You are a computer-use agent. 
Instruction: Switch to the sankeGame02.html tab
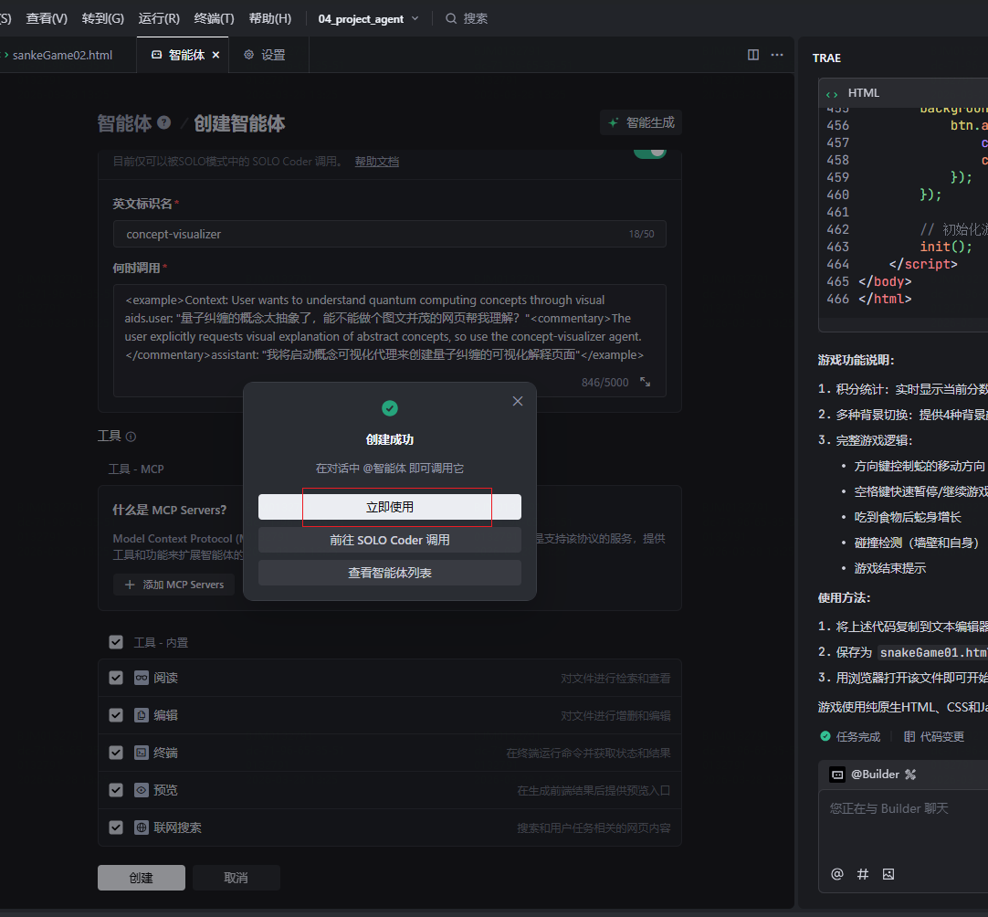point(62,55)
